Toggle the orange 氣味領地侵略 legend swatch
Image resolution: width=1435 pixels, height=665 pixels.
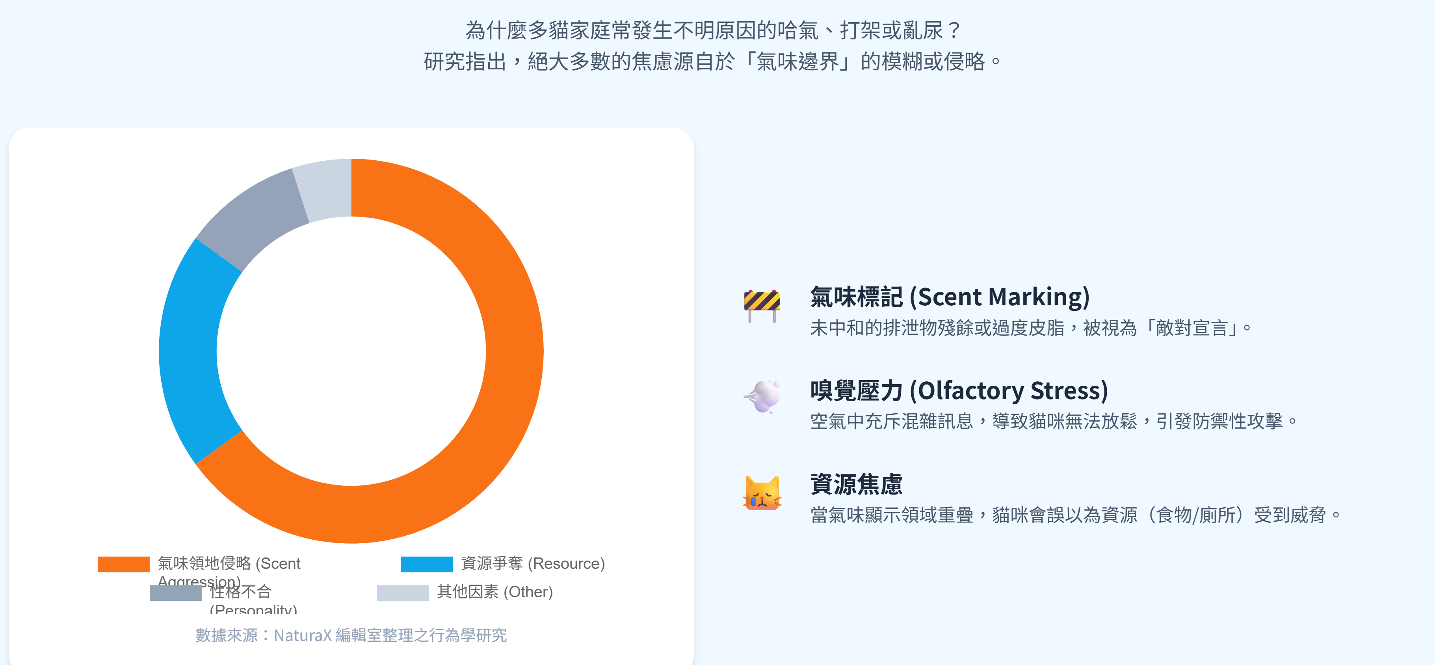(x=123, y=564)
